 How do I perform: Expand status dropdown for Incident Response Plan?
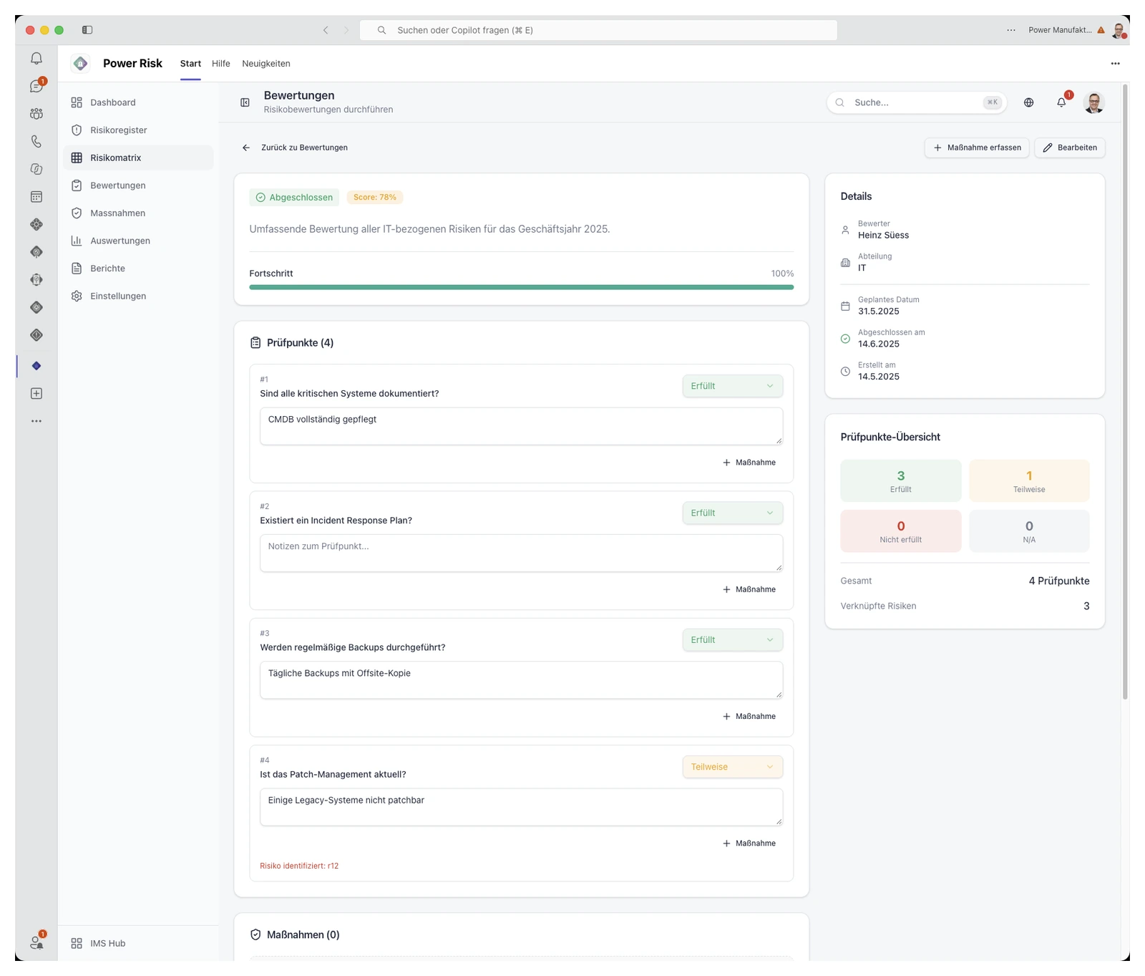pyautogui.click(x=732, y=513)
